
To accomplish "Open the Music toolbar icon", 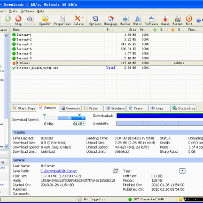I will click(x=137, y=20).
